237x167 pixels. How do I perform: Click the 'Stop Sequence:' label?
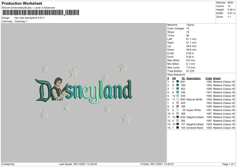177,74
